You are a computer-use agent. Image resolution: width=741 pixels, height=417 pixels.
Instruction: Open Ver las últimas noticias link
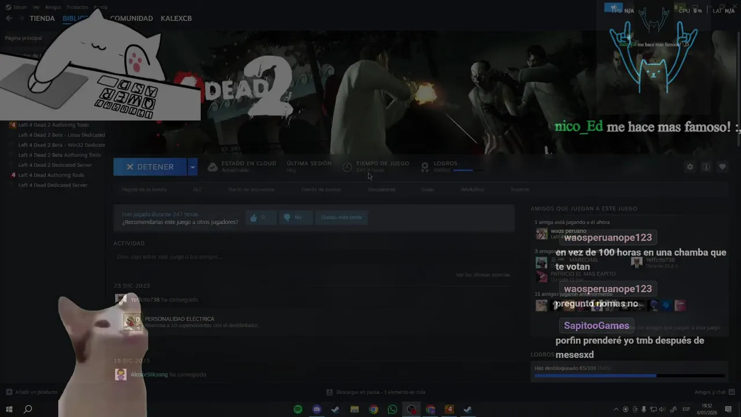tap(483, 275)
